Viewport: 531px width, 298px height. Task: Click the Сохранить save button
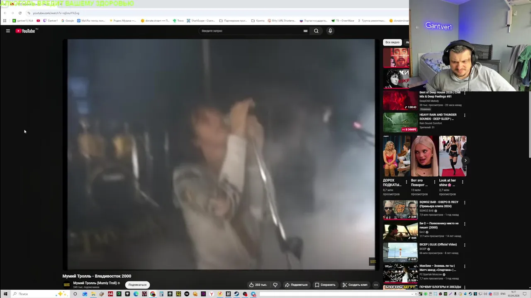pyautogui.click(x=325, y=285)
